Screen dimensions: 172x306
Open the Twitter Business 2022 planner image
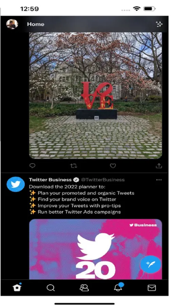95,249
